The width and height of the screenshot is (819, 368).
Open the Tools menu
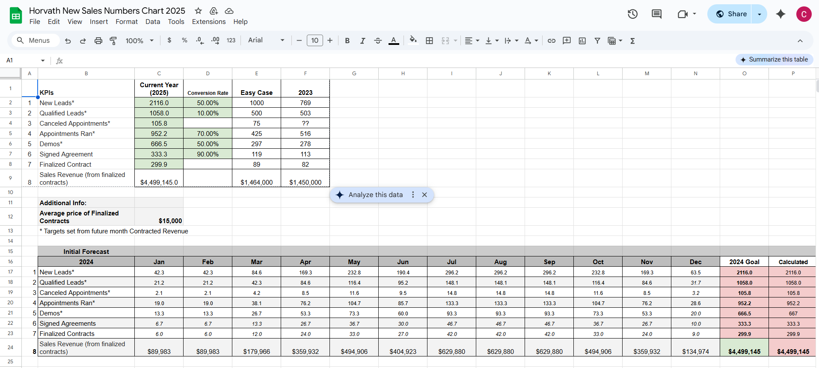coord(176,22)
